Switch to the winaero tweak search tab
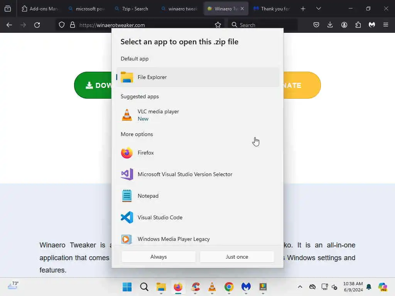 click(179, 9)
